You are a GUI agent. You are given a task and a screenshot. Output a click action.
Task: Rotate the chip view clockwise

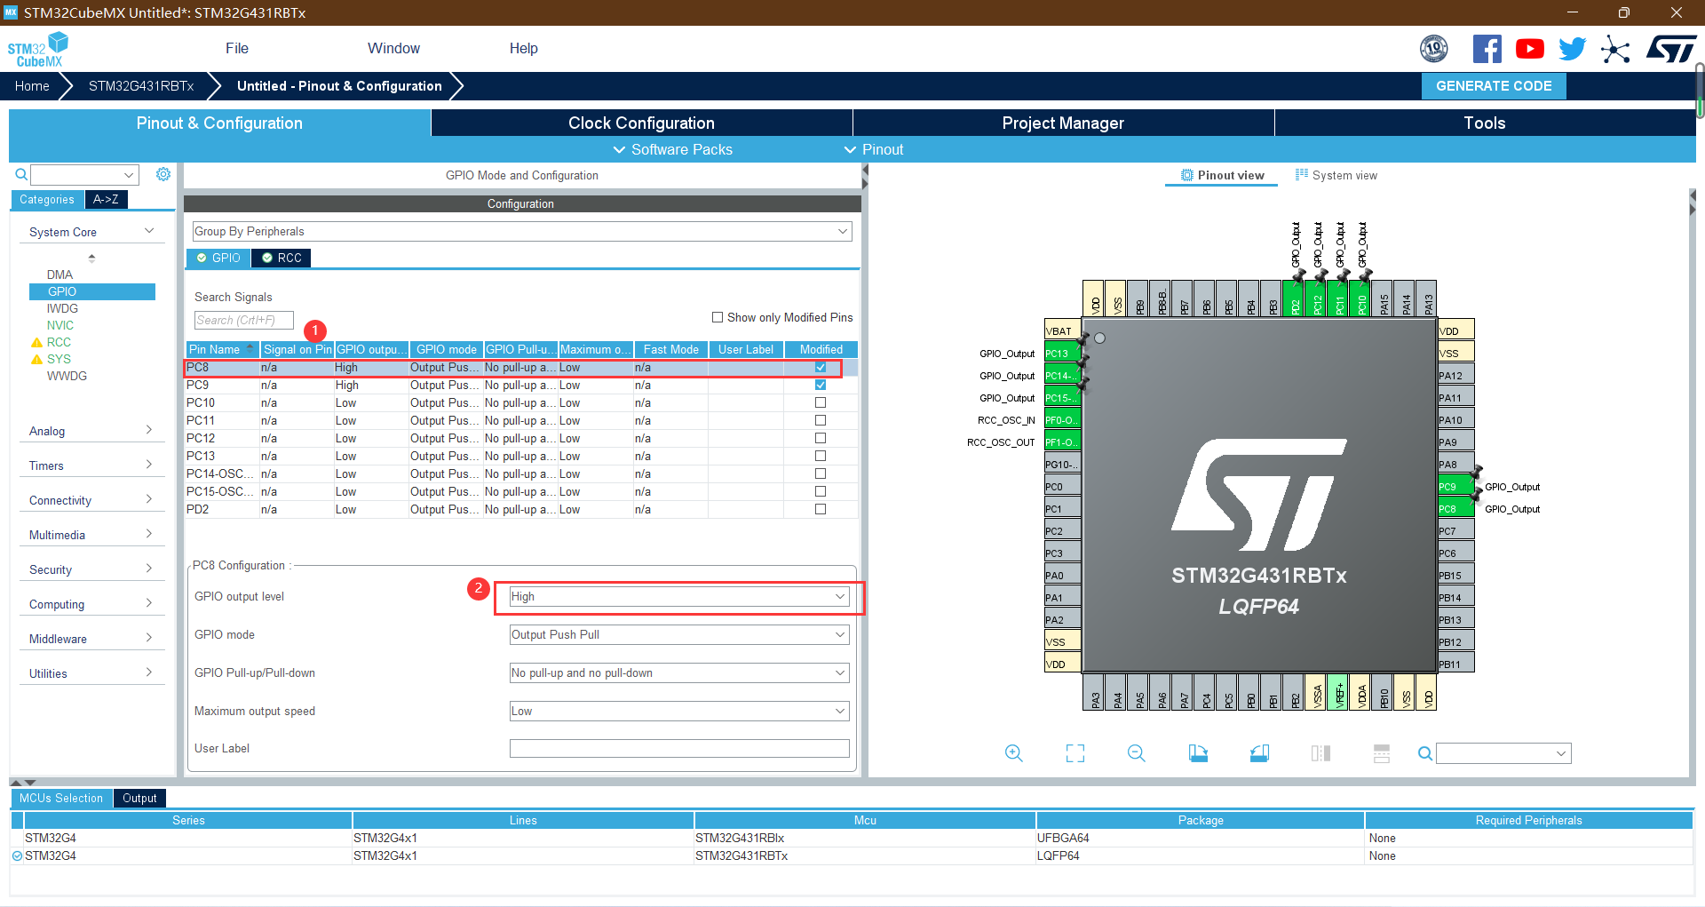click(x=1197, y=752)
